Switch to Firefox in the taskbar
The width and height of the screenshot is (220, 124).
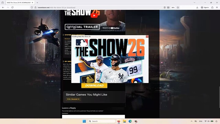(119, 121)
